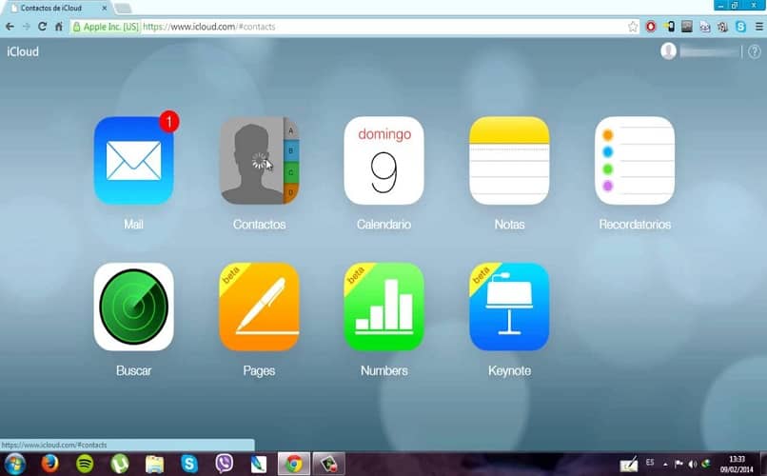Open the Notas app icon
This screenshot has height=476, width=767.
[509, 161]
